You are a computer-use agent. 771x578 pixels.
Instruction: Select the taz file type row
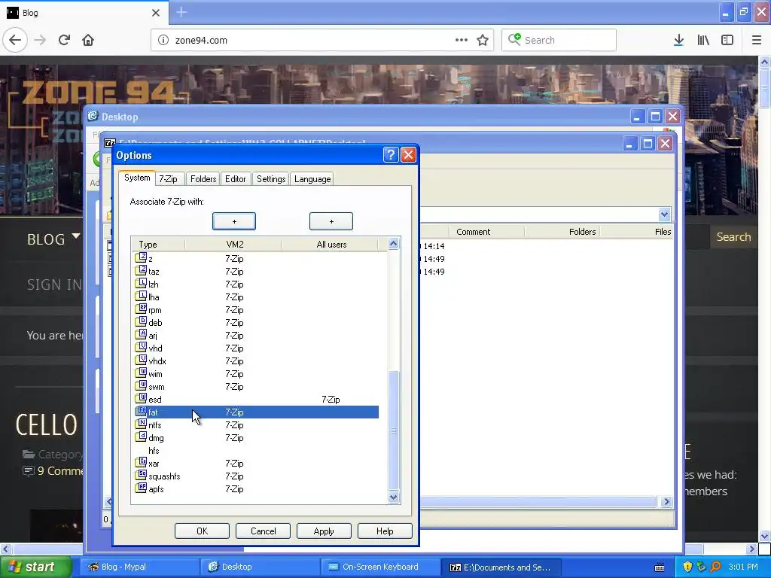(256, 271)
